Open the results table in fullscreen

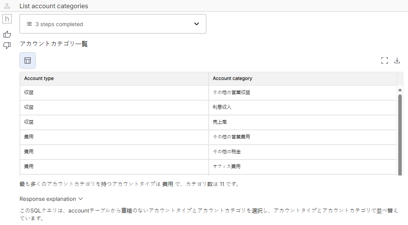point(385,60)
